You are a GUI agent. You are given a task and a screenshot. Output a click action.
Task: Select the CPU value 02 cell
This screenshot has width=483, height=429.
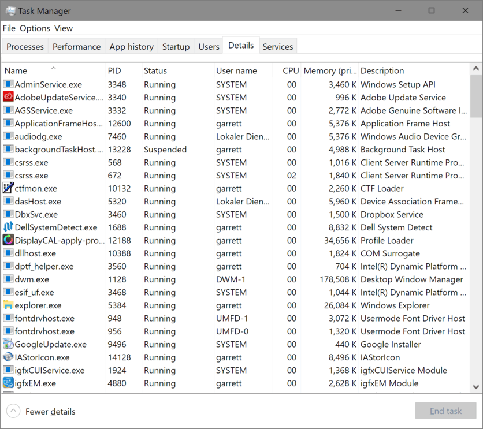(291, 176)
